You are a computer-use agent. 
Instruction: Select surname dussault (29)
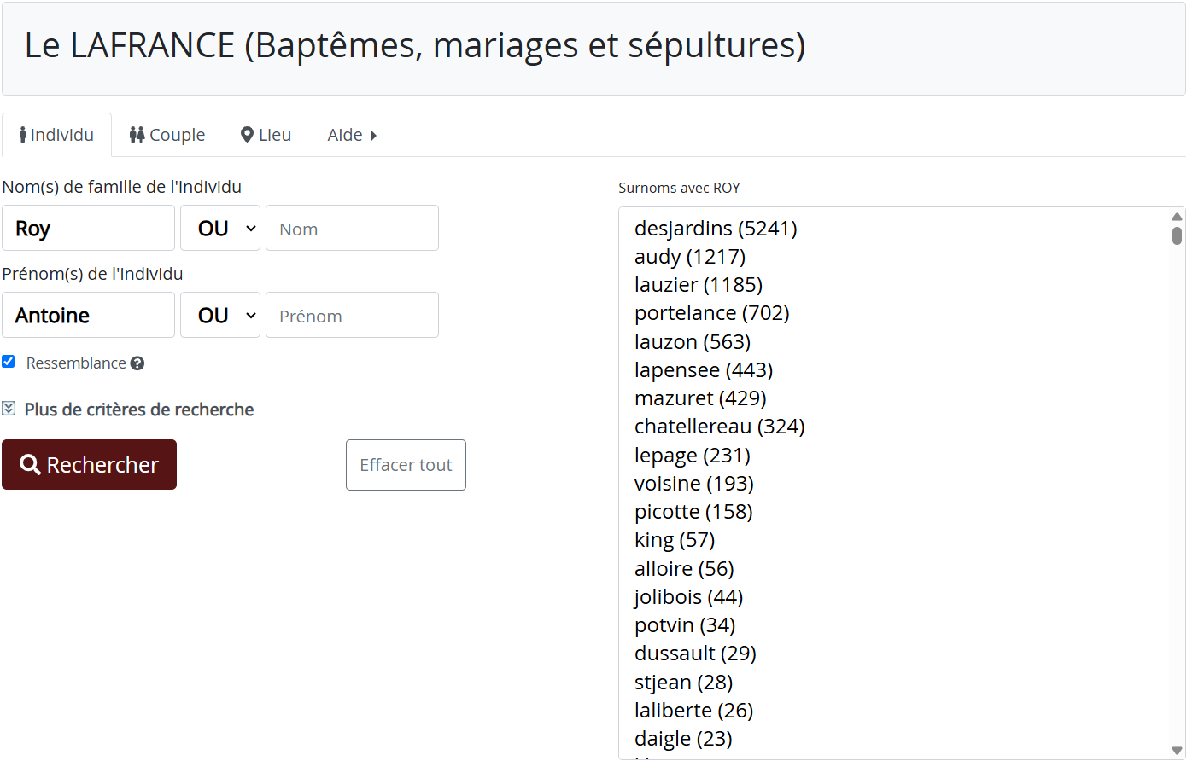pyautogui.click(x=695, y=654)
